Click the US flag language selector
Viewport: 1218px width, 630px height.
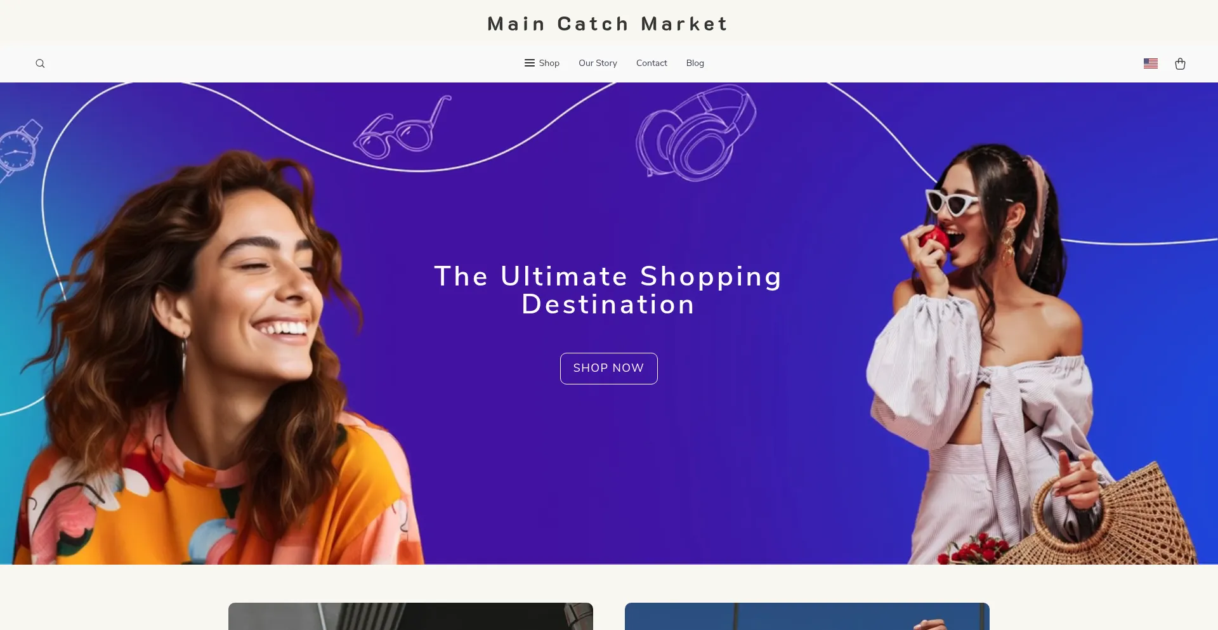1151,63
